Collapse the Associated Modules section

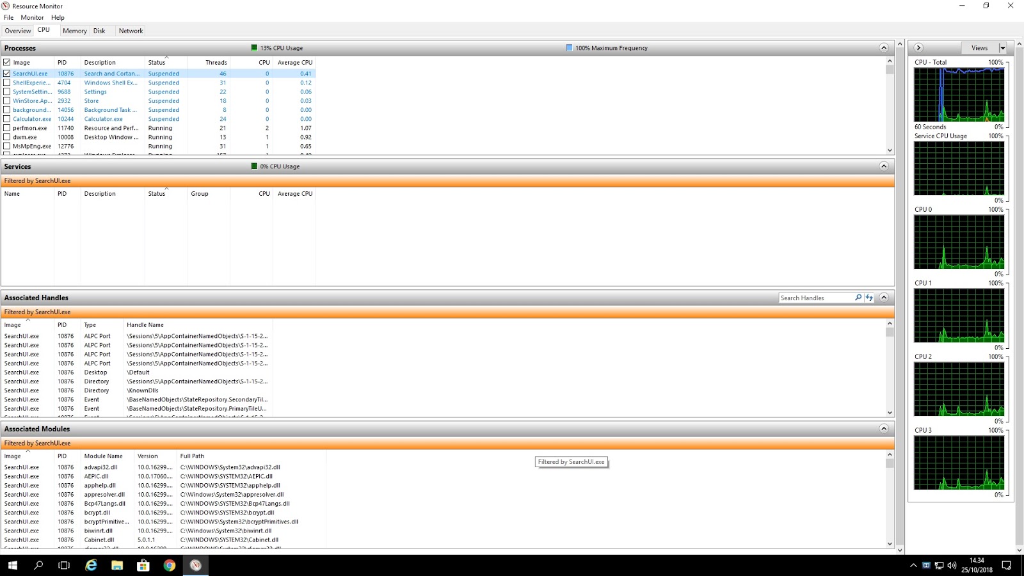(x=884, y=429)
